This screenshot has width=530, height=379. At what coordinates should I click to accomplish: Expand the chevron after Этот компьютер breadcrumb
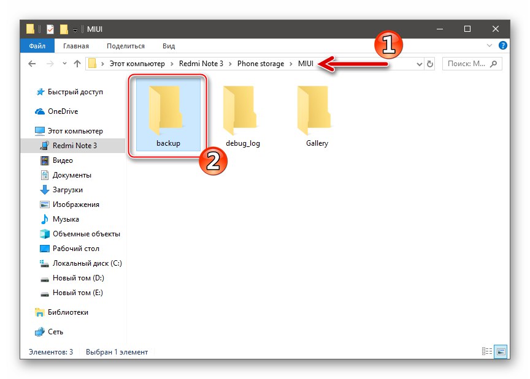pos(172,64)
